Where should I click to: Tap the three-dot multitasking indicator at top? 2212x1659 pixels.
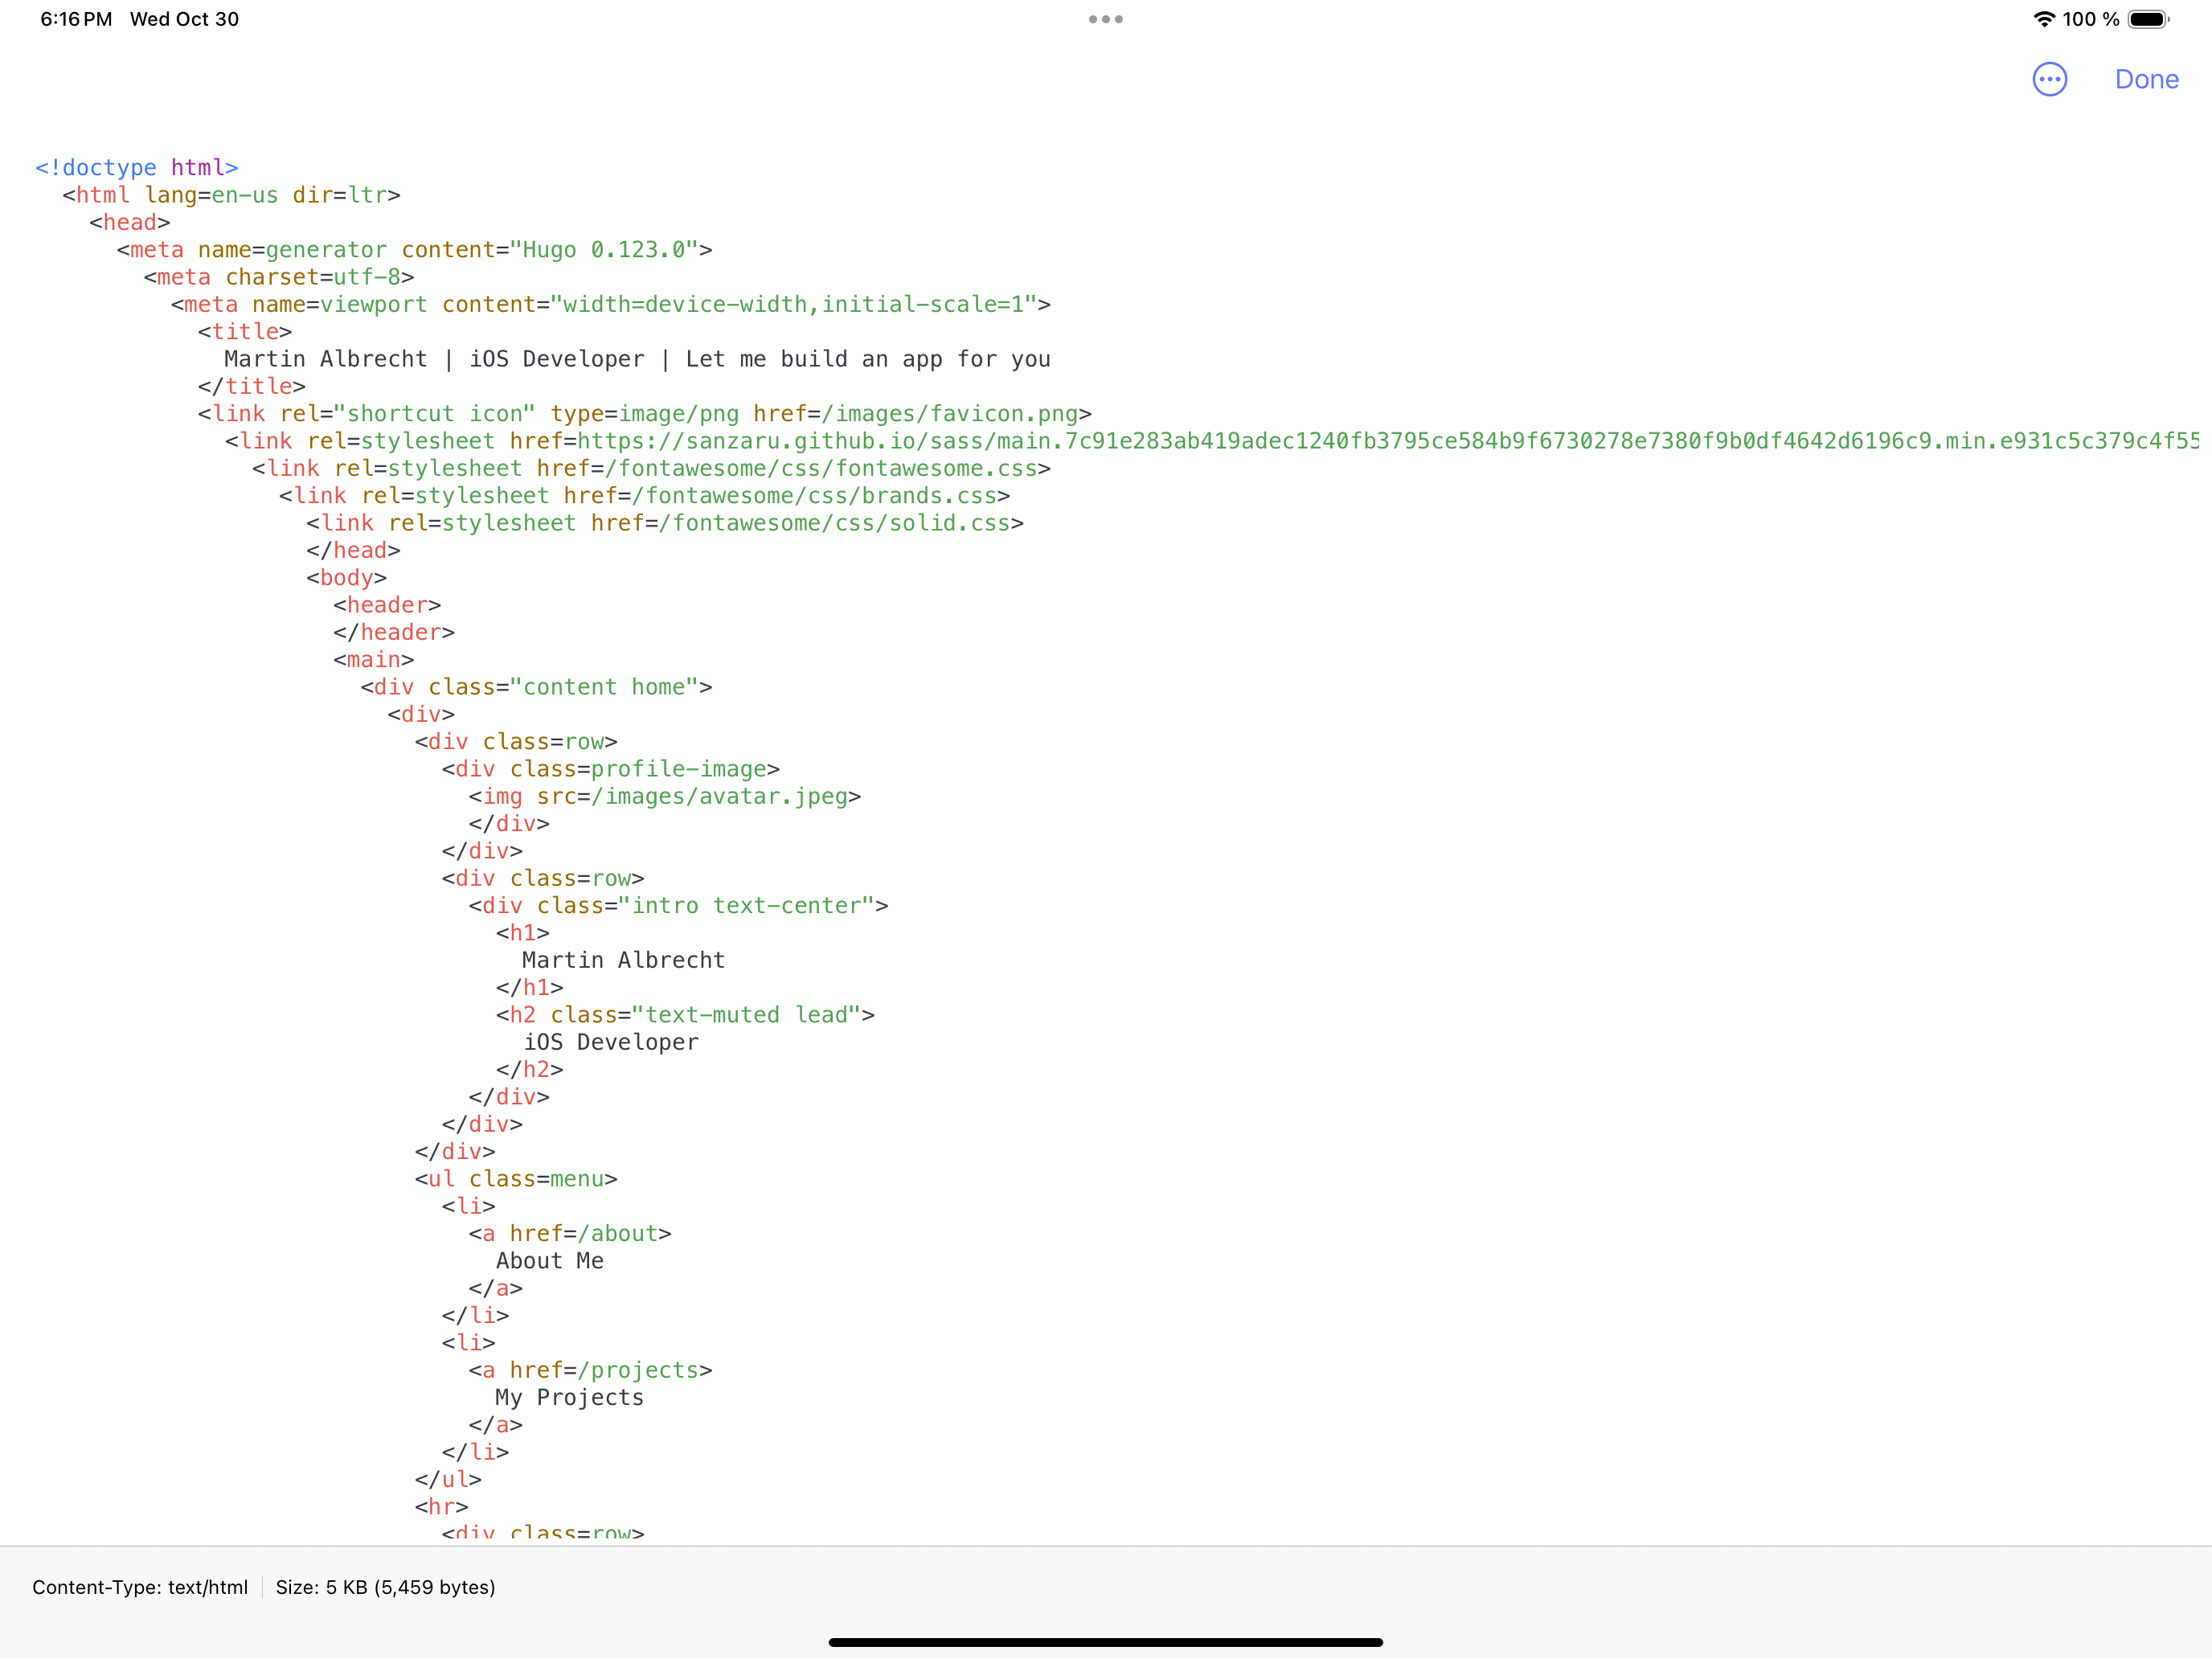coord(1106,19)
